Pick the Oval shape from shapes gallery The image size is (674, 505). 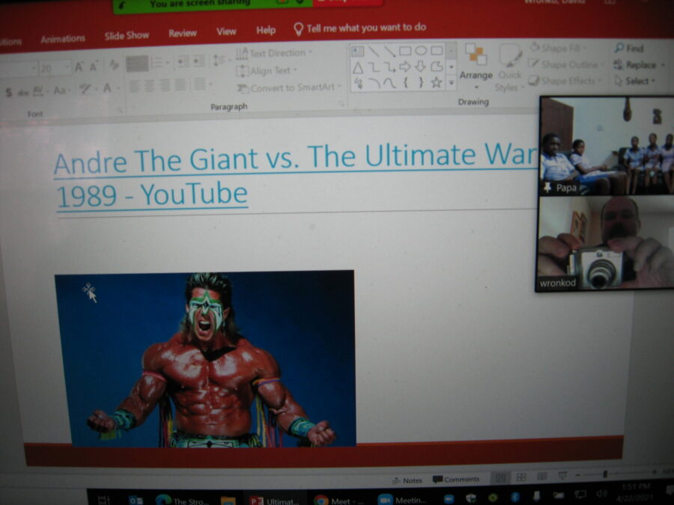click(x=421, y=51)
